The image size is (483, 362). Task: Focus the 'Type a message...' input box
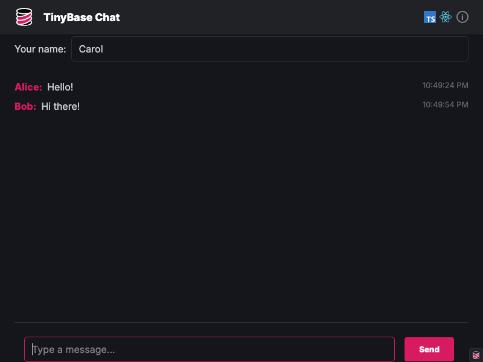pyautogui.click(x=210, y=349)
